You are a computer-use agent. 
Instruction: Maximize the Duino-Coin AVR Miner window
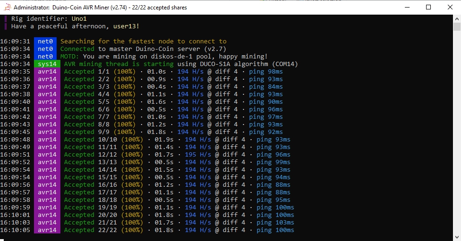tap(428, 8)
